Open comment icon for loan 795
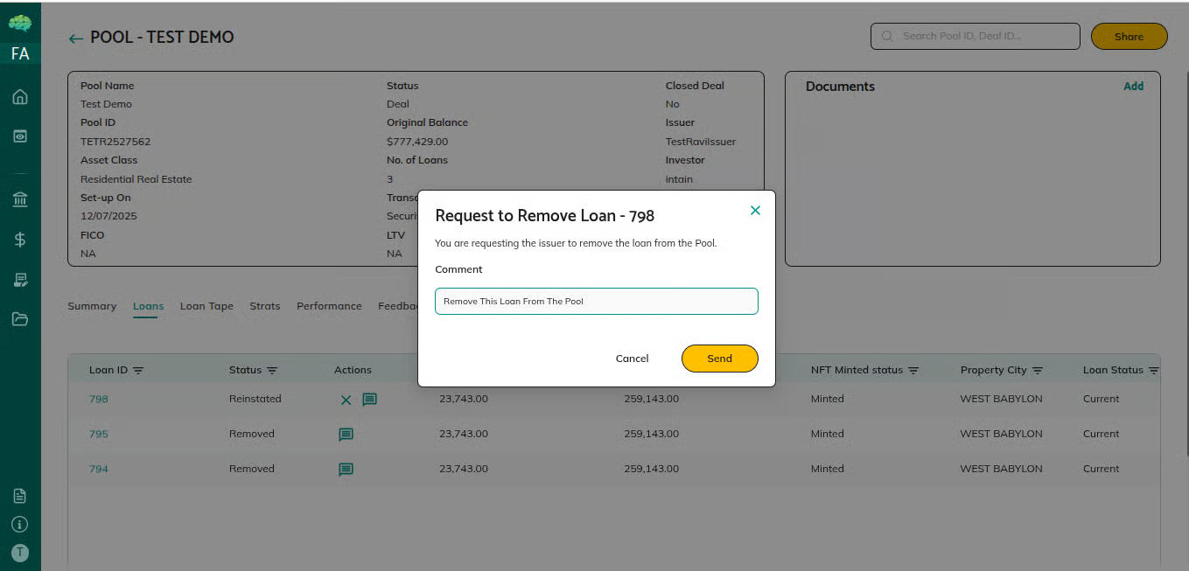This screenshot has height=571, width=1189. coord(346,435)
